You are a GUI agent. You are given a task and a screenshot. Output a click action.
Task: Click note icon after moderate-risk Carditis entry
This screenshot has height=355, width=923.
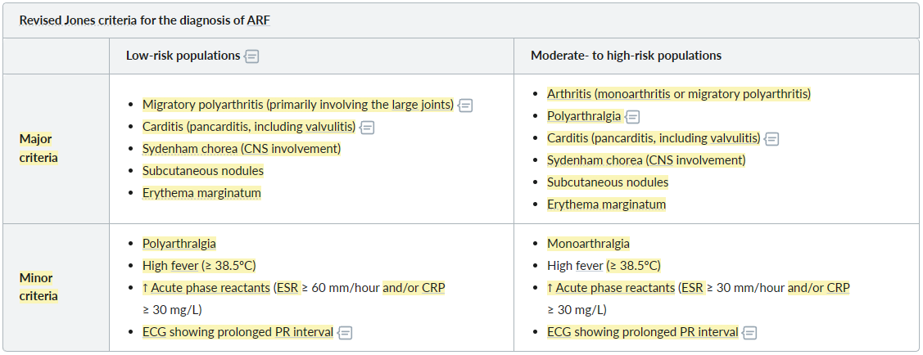pos(771,139)
